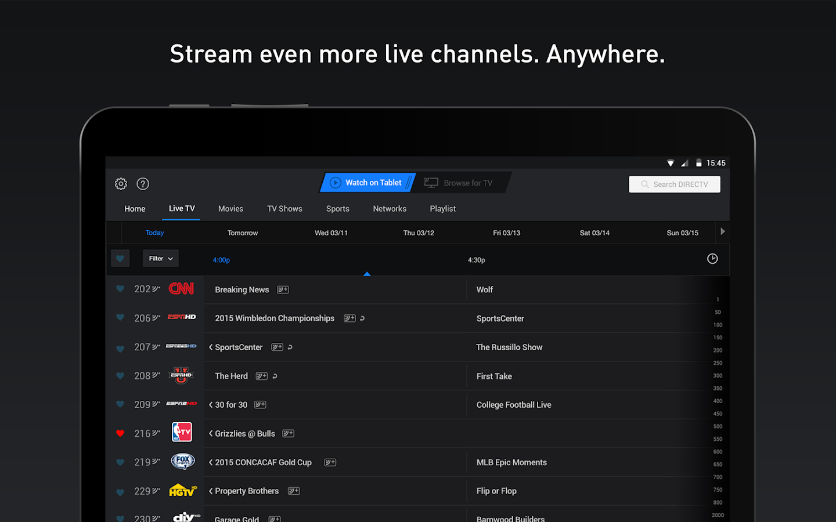The image size is (836, 522).
Task: Open 2015 CONCACAF Gold Cup listing
Action: (263, 462)
